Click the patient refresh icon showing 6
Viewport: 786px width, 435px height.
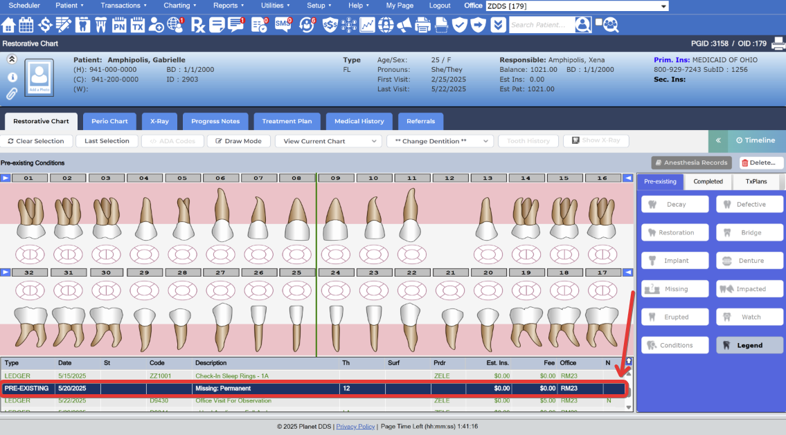tap(307, 24)
